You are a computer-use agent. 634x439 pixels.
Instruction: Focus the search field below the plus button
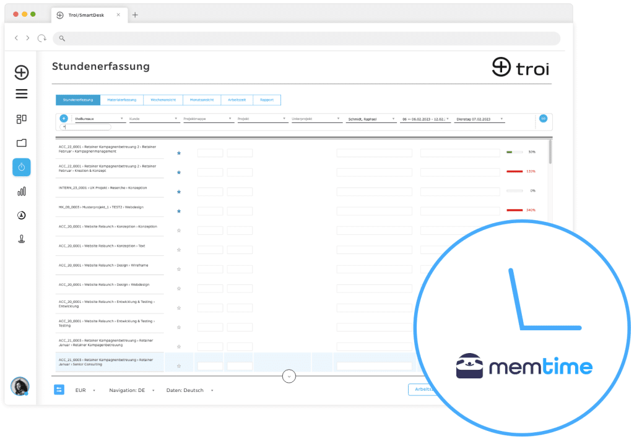[x=85, y=127]
